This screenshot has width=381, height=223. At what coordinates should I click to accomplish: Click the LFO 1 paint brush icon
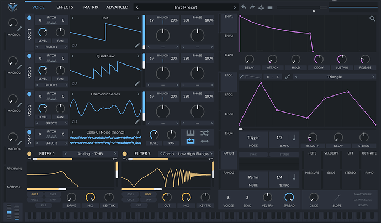[x=242, y=77]
